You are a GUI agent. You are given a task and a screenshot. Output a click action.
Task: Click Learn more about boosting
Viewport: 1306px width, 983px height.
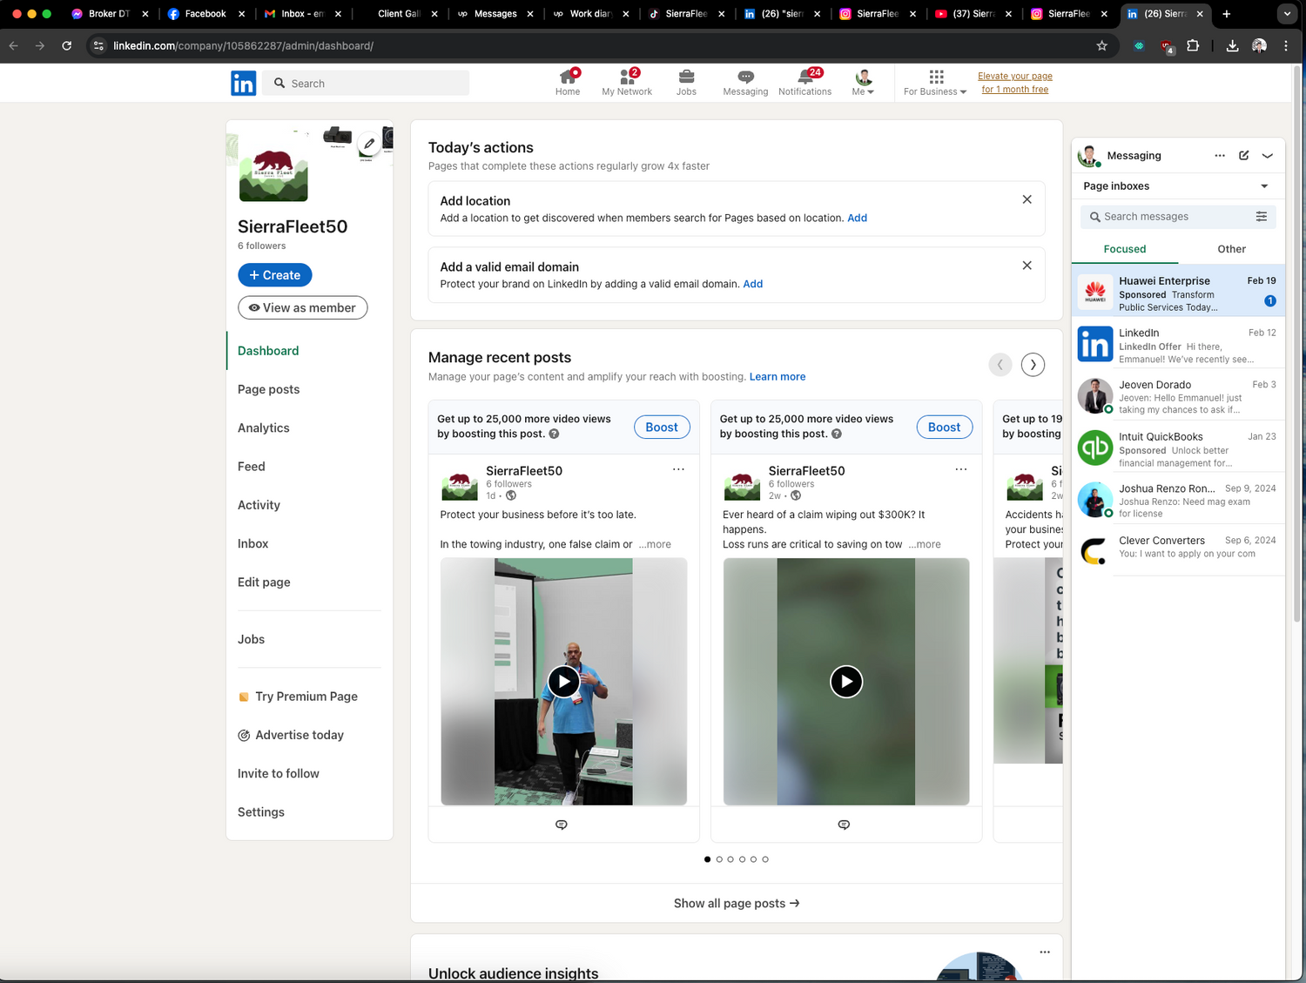pos(778,377)
